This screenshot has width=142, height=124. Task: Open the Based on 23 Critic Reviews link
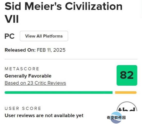pos(35,83)
